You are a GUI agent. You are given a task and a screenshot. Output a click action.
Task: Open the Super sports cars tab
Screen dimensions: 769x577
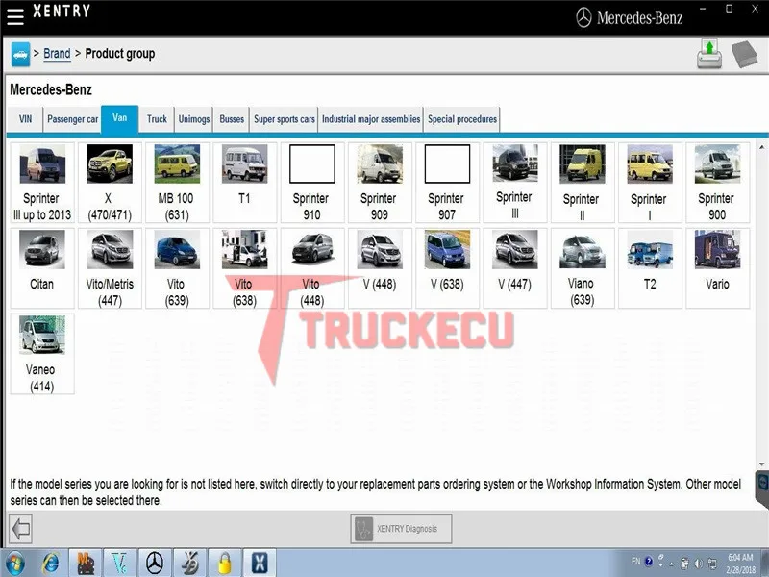tap(285, 119)
